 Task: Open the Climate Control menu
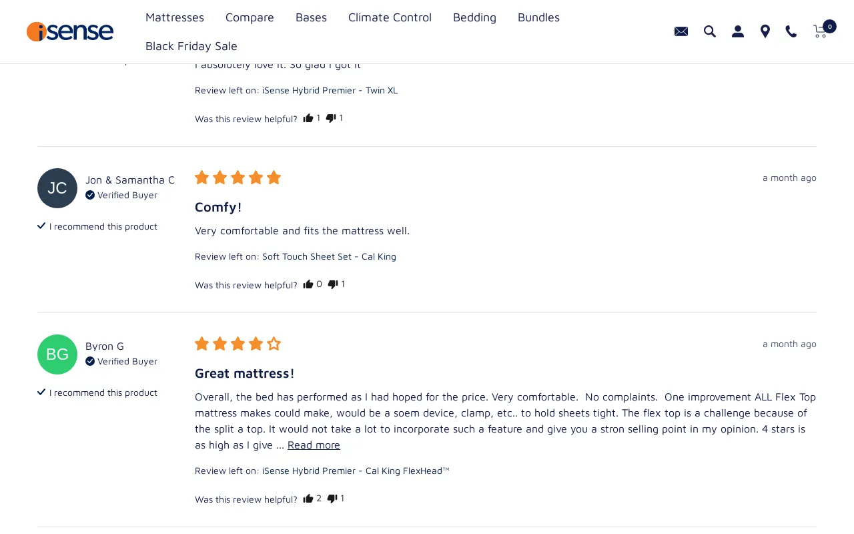tap(390, 17)
